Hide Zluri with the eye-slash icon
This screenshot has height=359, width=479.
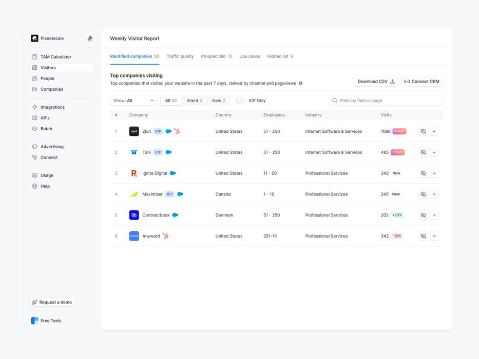click(423, 131)
